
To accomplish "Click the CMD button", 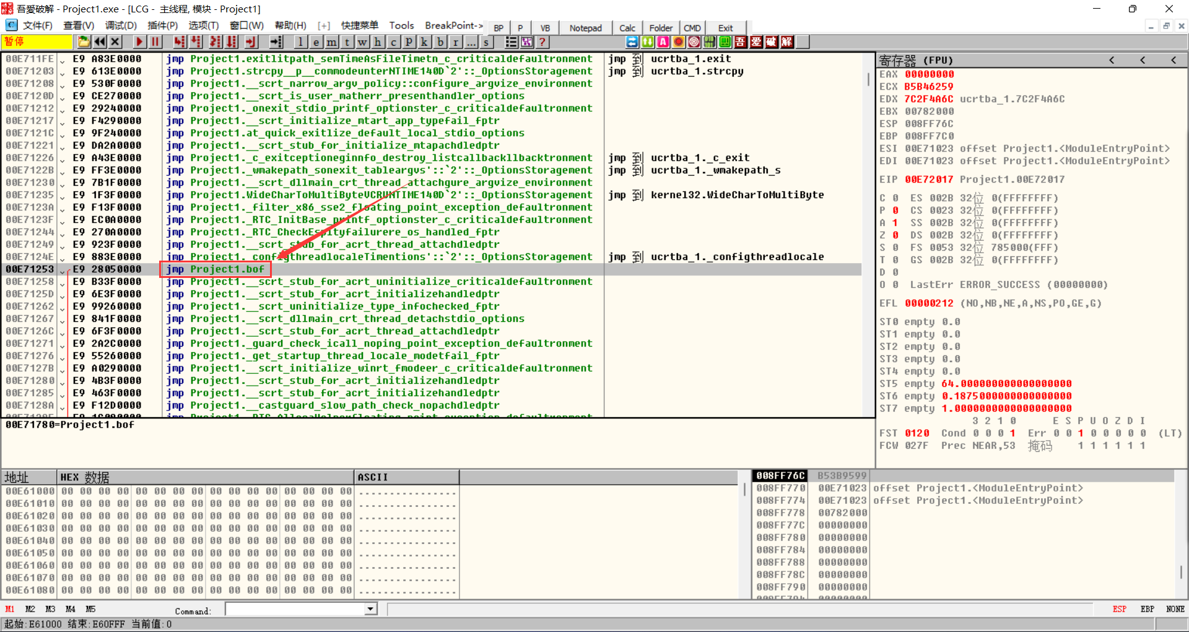I will coord(692,28).
